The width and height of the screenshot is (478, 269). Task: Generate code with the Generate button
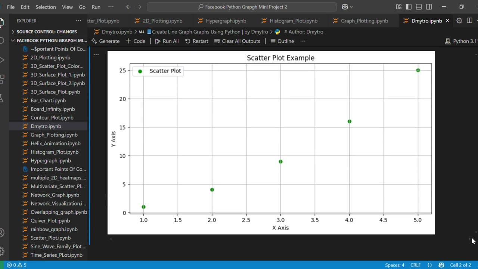click(106, 41)
